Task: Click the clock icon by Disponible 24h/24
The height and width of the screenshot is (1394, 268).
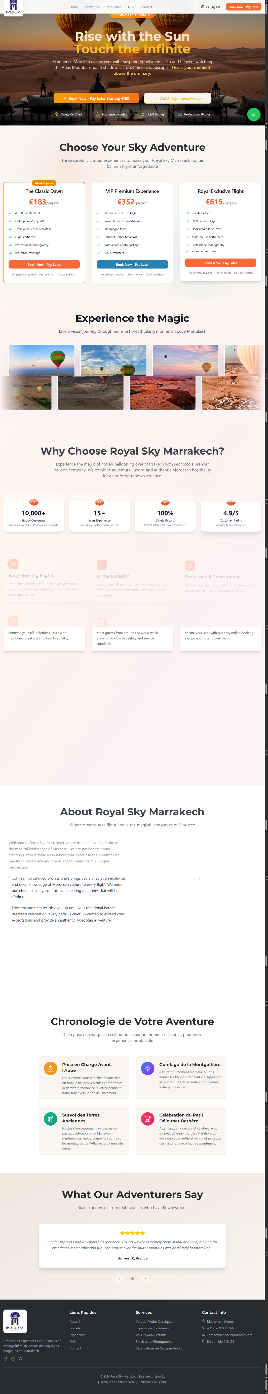Action: point(204,1341)
